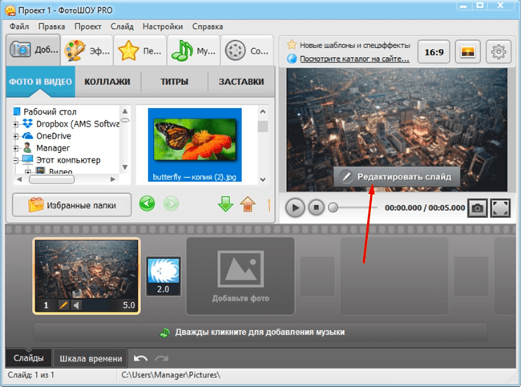Select the Dropbox folder
The height and width of the screenshot is (387, 521).
point(77,124)
